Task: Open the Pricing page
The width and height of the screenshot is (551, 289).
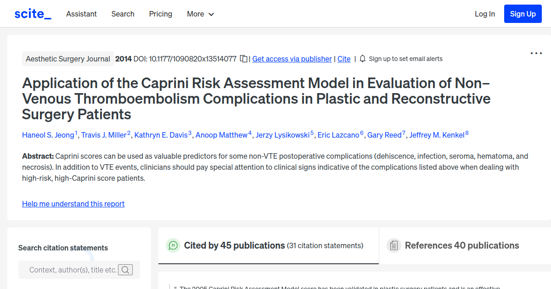Action: click(160, 14)
